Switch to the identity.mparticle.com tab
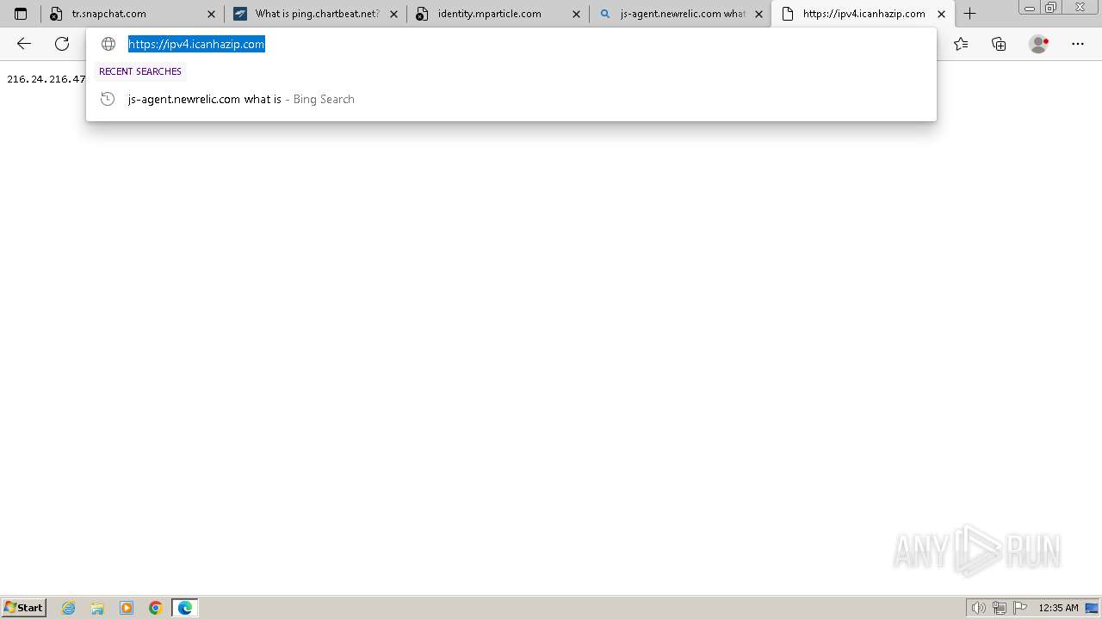This screenshot has width=1102, height=619. pos(498,14)
